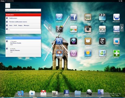
Task: Open the Instagram app icon
Action: [88, 29]
